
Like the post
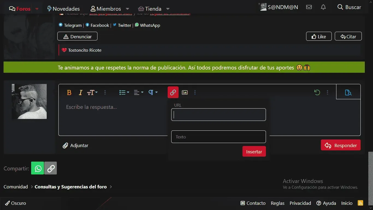(319, 36)
